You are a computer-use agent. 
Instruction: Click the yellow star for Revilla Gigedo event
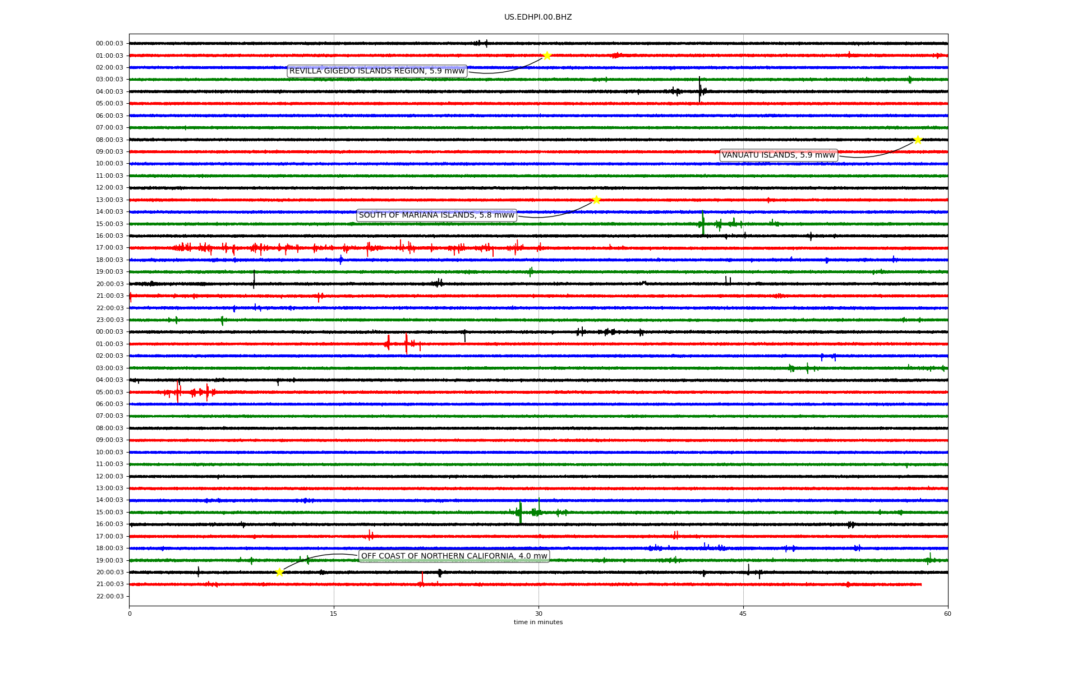click(x=547, y=56)
